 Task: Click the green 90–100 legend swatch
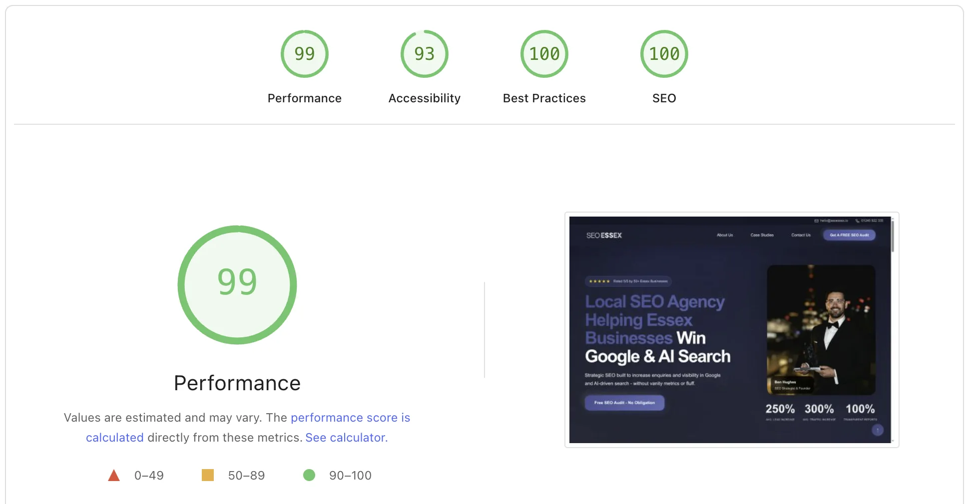pyautogui.click(x=309, y=475)
